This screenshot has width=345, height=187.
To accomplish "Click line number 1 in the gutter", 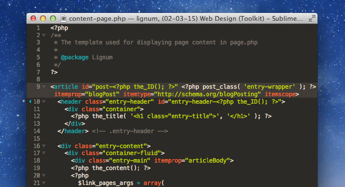I will pyautogui.click(x=38, y=28).
